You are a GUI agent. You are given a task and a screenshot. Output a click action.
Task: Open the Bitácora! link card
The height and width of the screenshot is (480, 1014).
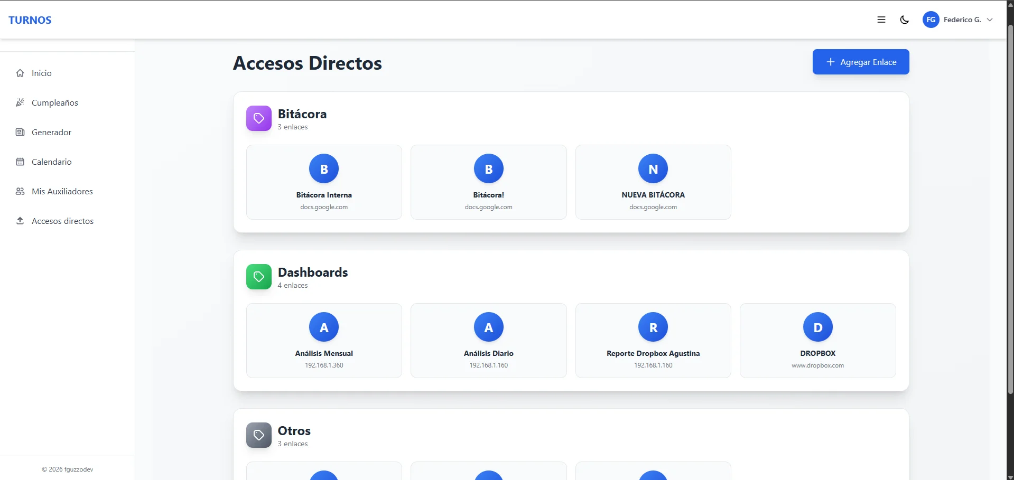pyautogui.click(x=489, y=182)
